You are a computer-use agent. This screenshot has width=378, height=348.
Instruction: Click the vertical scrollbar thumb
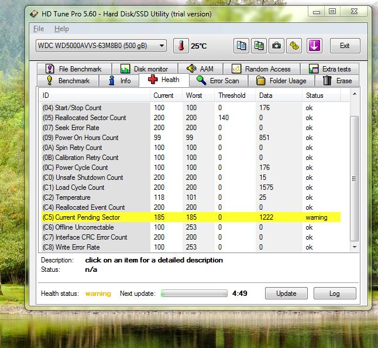tap(354, 179)
